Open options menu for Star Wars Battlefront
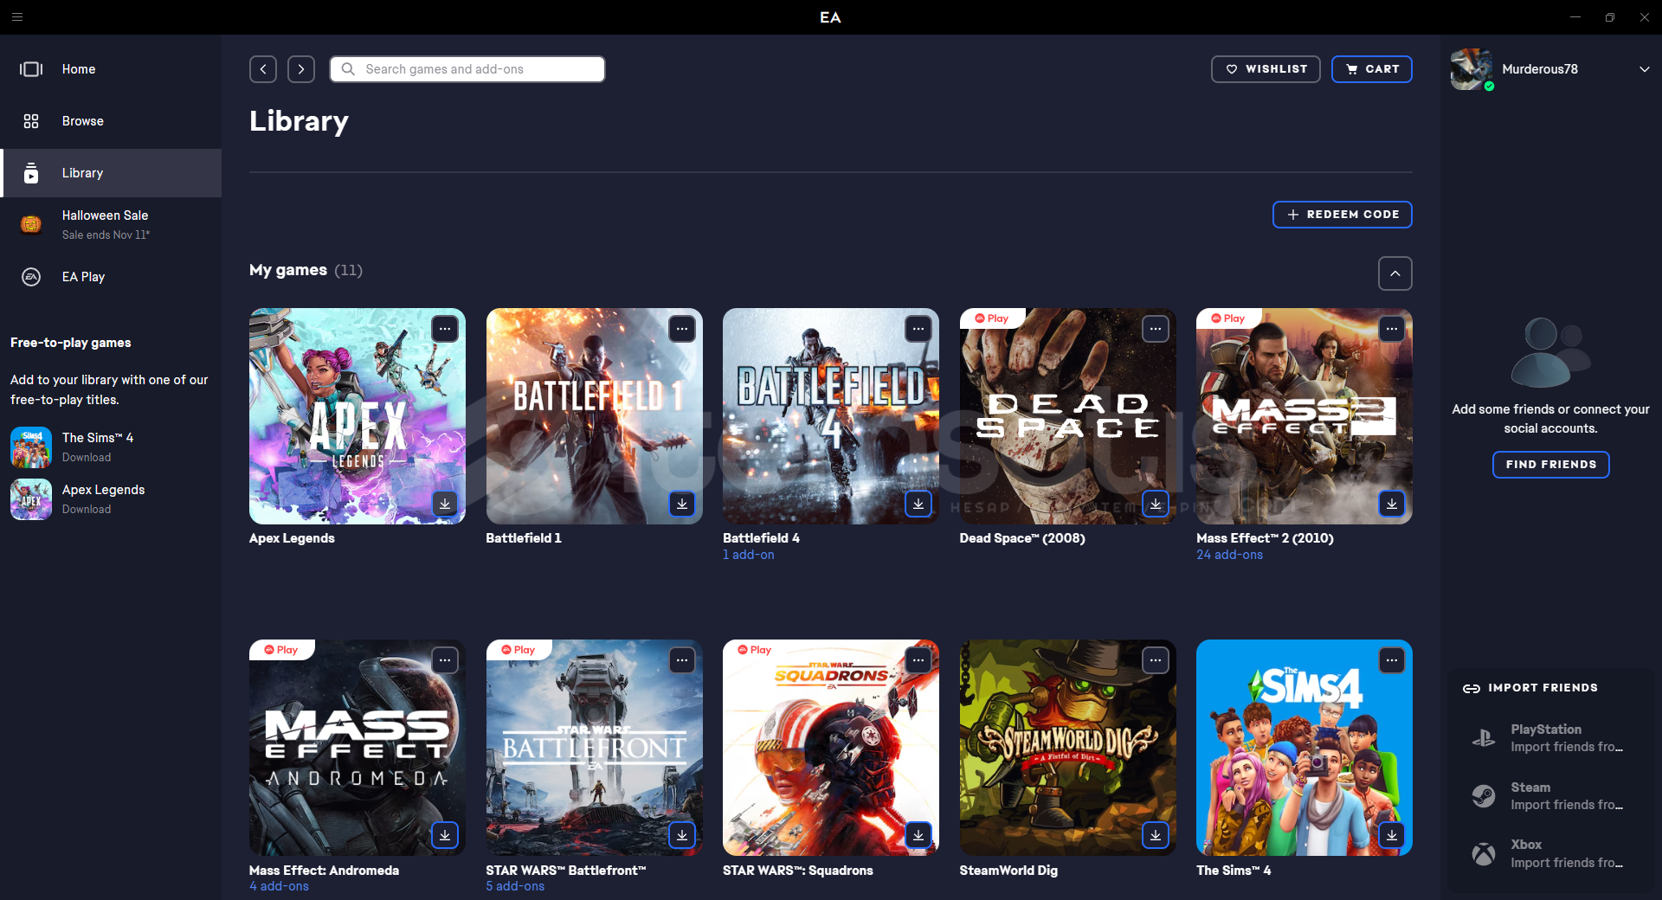Screen dimensions: 1662x900 click(682, 661)
